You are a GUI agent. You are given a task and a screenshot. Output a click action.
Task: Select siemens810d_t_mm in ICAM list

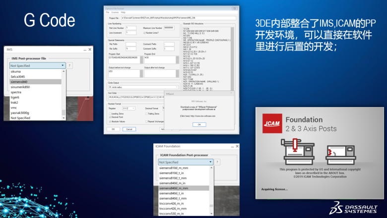[x=184, y=178]
